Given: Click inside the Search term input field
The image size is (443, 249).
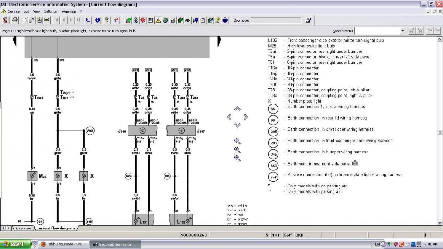Looking at the screenshot, I should [x=377, y=31].
